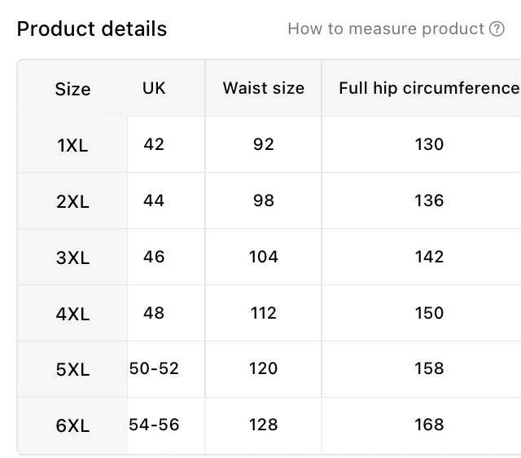Image resolution: width=521 pixels, height=458 pixels.
Task: Select the 1XL size row label
Action: coord(72,145)
